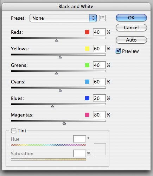Click the Reds slider handle

57,40
